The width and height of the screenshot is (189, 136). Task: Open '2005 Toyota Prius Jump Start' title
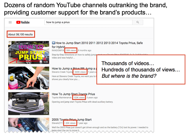pos(72,119)
